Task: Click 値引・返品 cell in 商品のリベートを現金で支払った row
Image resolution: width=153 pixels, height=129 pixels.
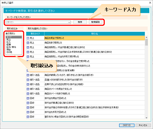Action: [35, 89]
